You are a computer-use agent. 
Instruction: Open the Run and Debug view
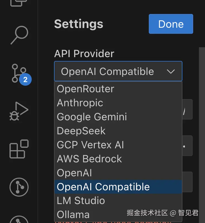19,111
